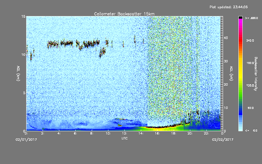This screenshot has width=262, height=164.
Task: Click the magenta band on colorbar
Action: [x=240, y=22]
